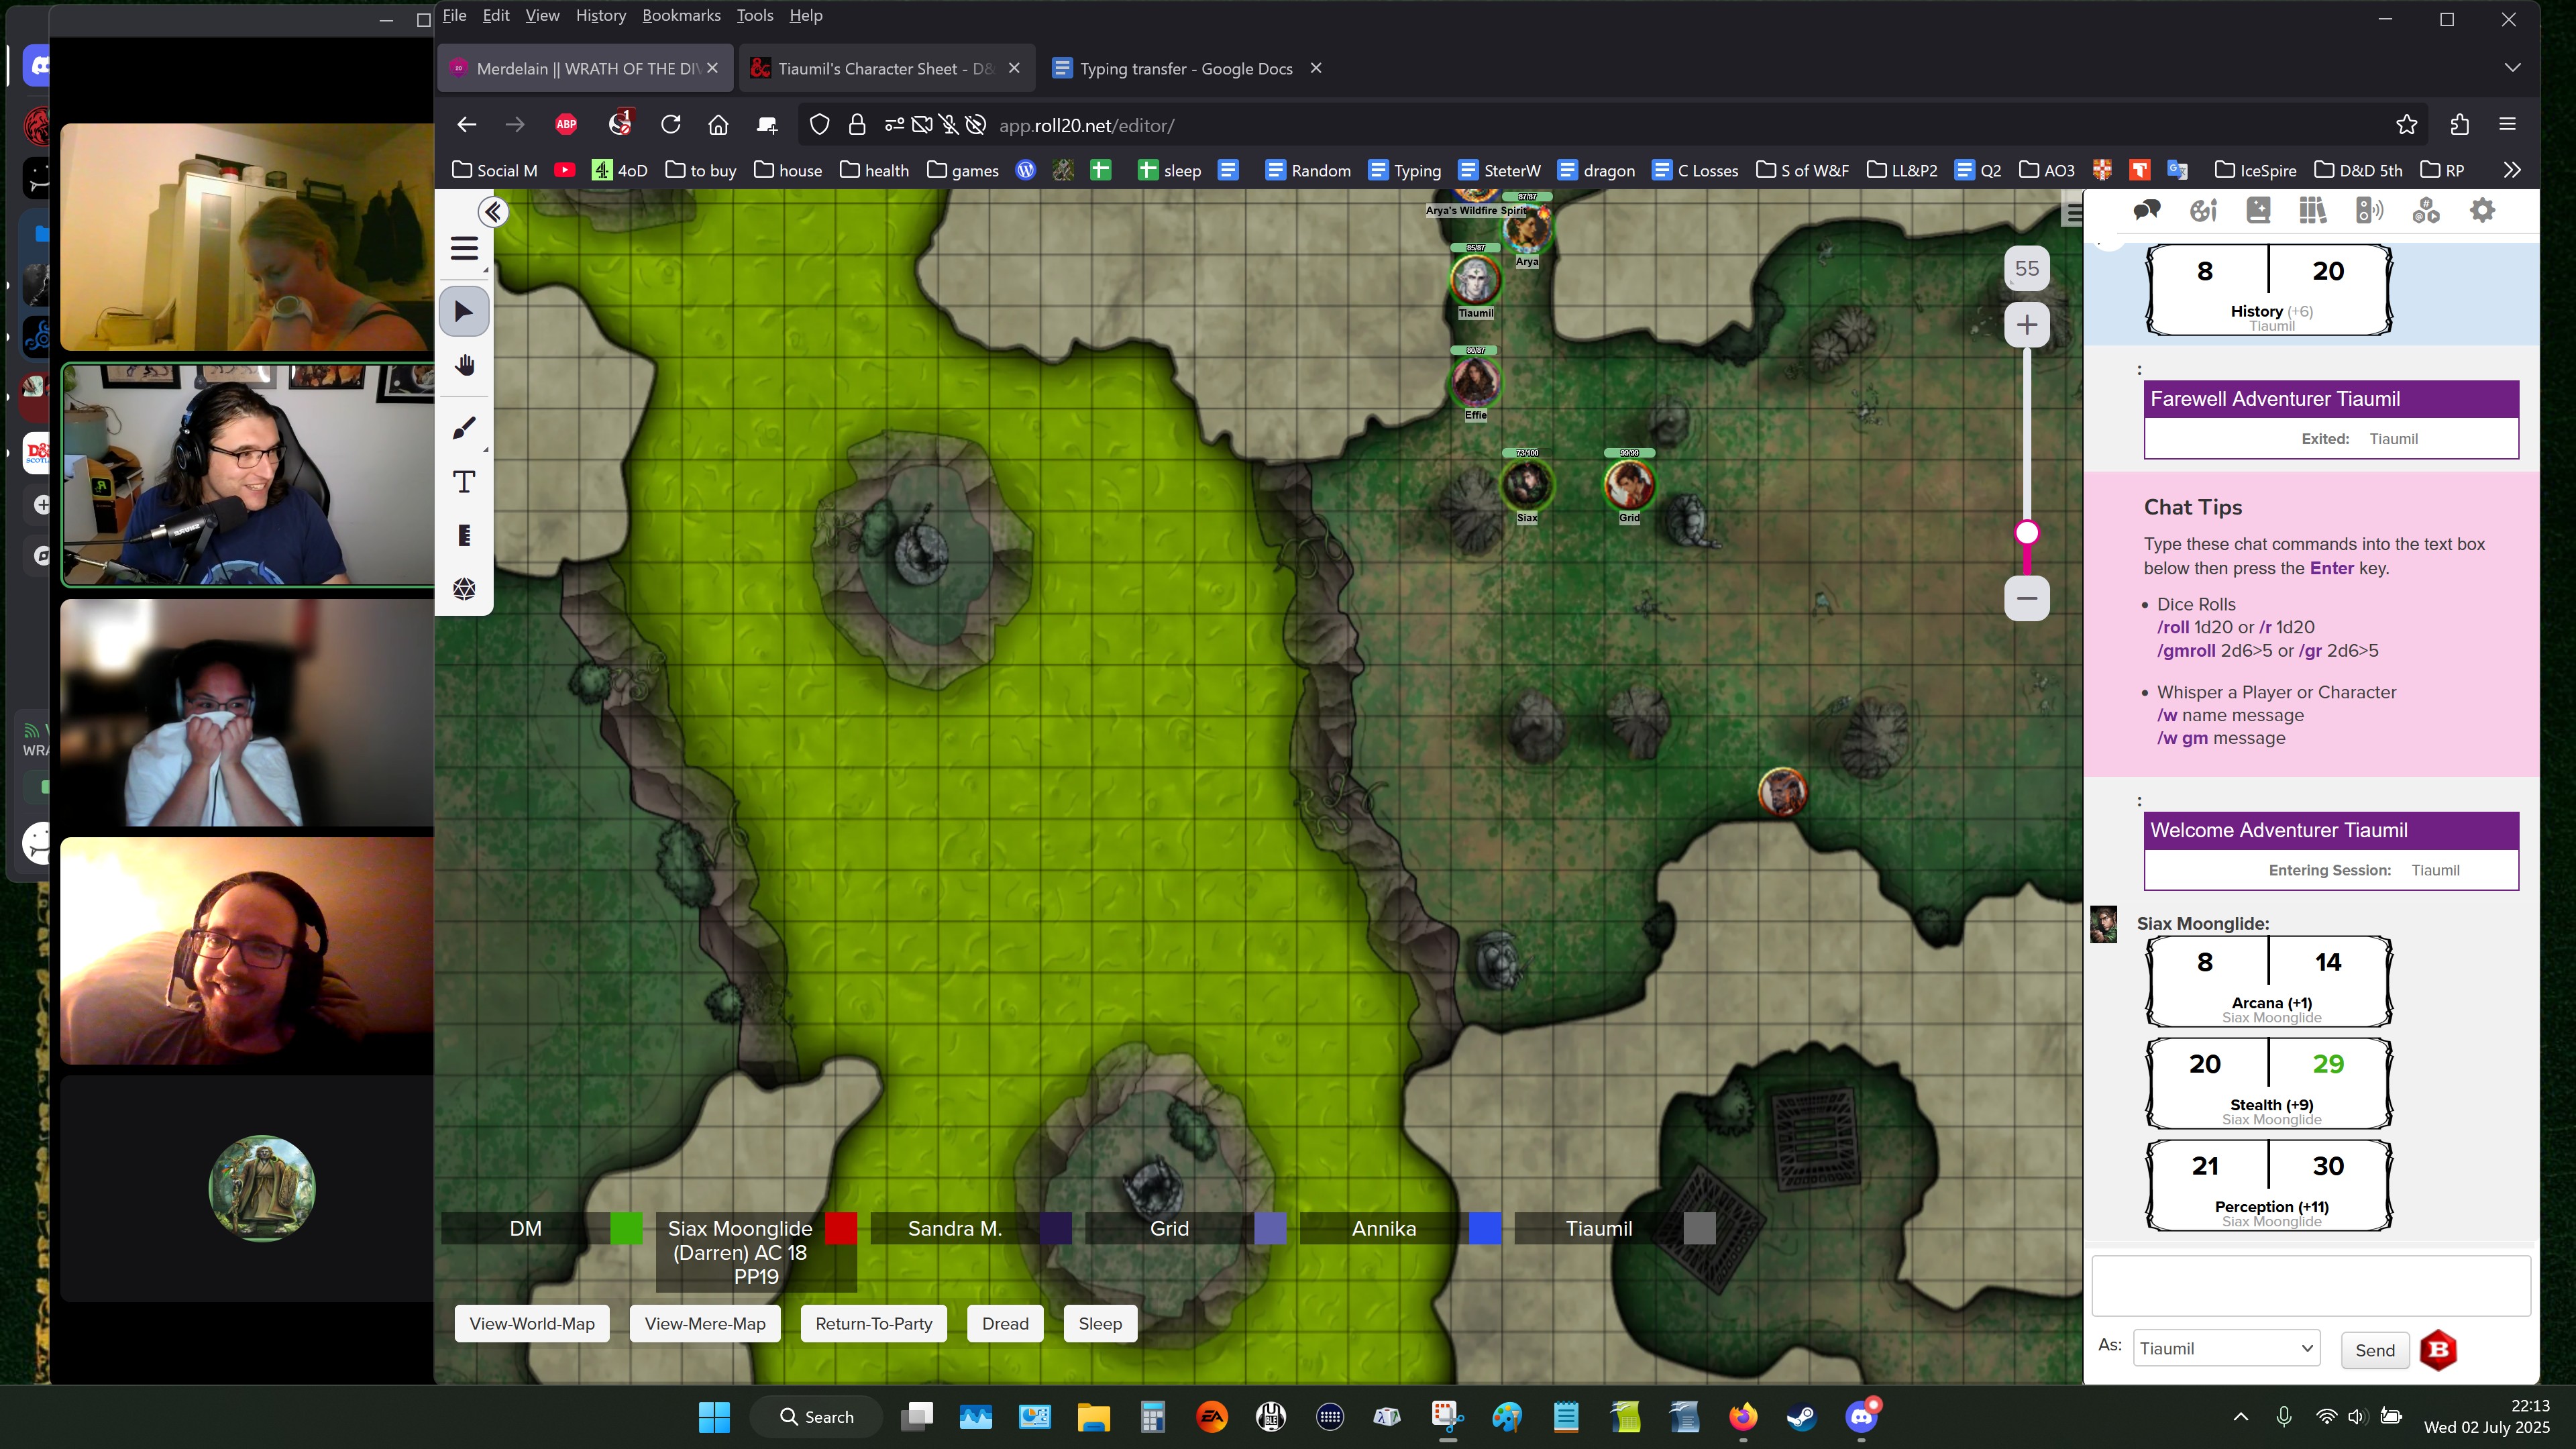Open the My Settings gear tab
The height and width of the screenshot is (1449, 2576).
tap(2482, 210)
